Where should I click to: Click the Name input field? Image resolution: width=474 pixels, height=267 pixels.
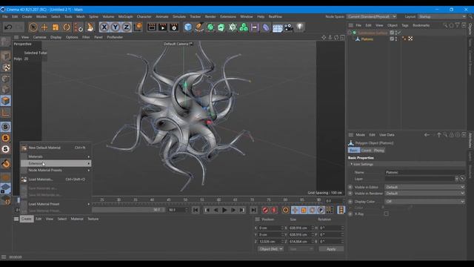coord(424,172)
